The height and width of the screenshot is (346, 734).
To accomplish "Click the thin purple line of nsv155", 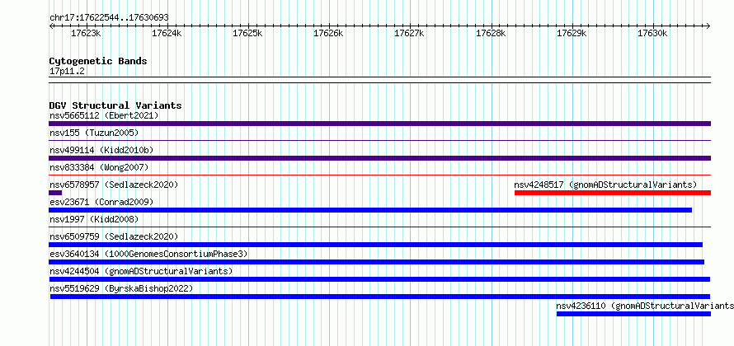I will click(x=379, y=140).
